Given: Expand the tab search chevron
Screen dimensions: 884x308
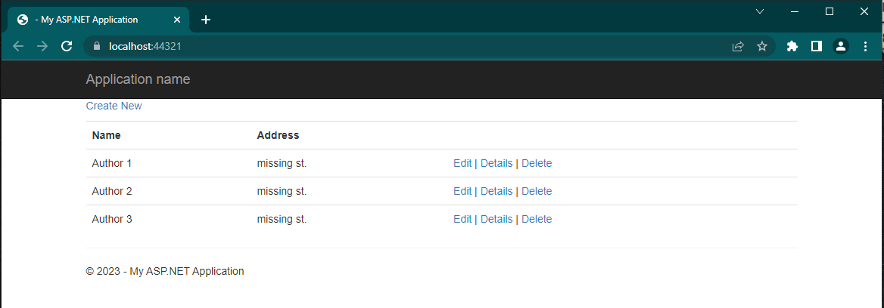Looking at the screenshot, I should (760, 11).
